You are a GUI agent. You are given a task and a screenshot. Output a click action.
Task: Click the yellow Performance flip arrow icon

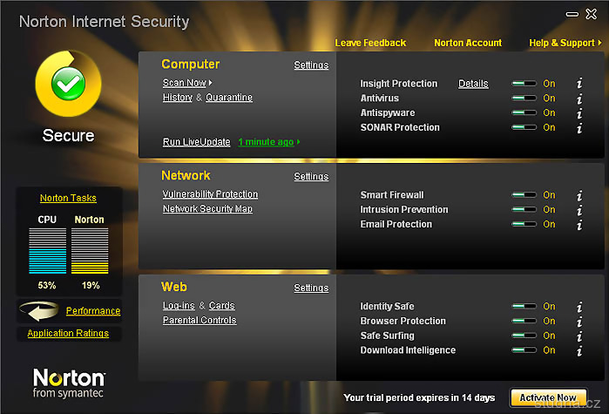click(x=41, y=311)
